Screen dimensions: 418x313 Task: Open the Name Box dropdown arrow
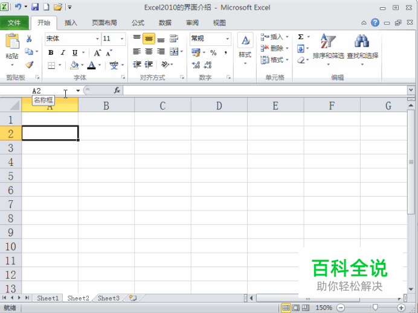pyautogui.click(x=78, y=90)
